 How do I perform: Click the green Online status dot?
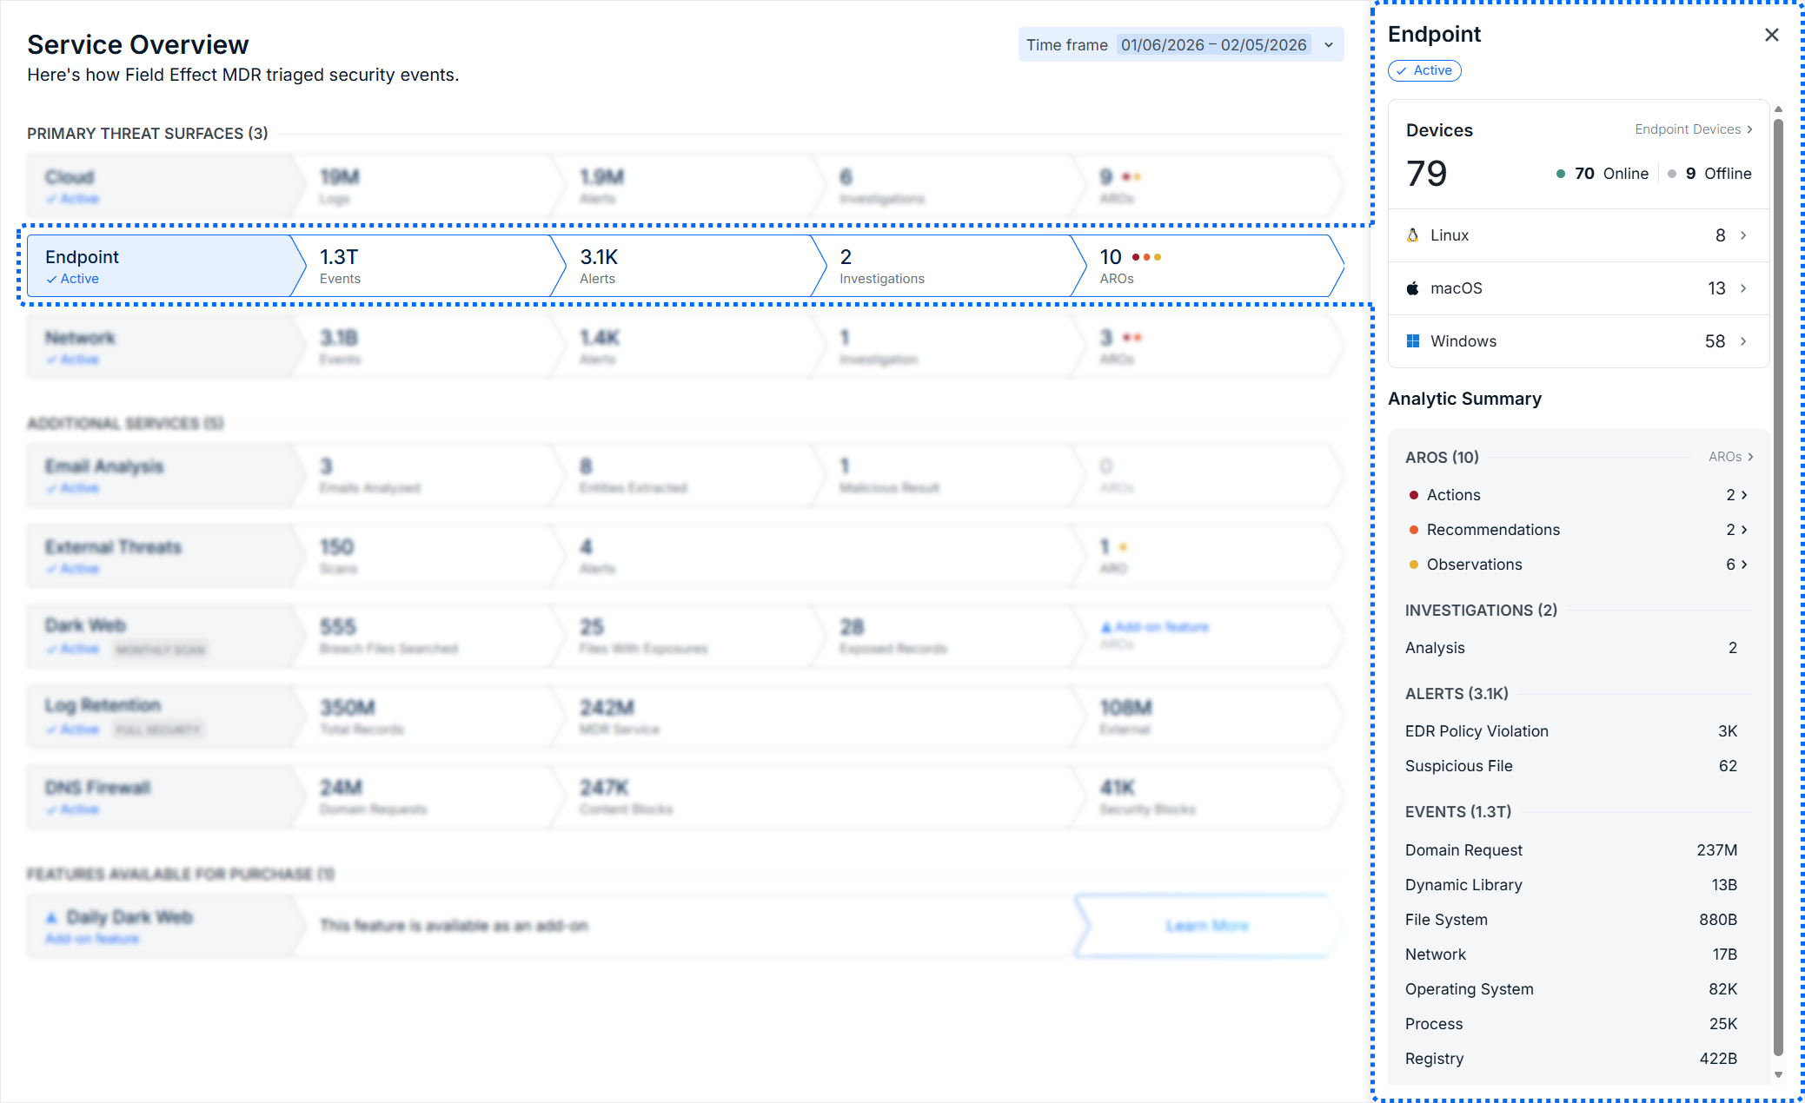click(1560, 174)
